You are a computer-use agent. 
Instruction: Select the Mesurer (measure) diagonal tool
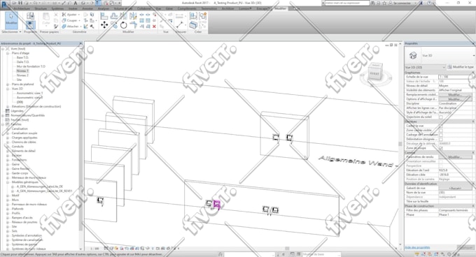coord(180,25)
